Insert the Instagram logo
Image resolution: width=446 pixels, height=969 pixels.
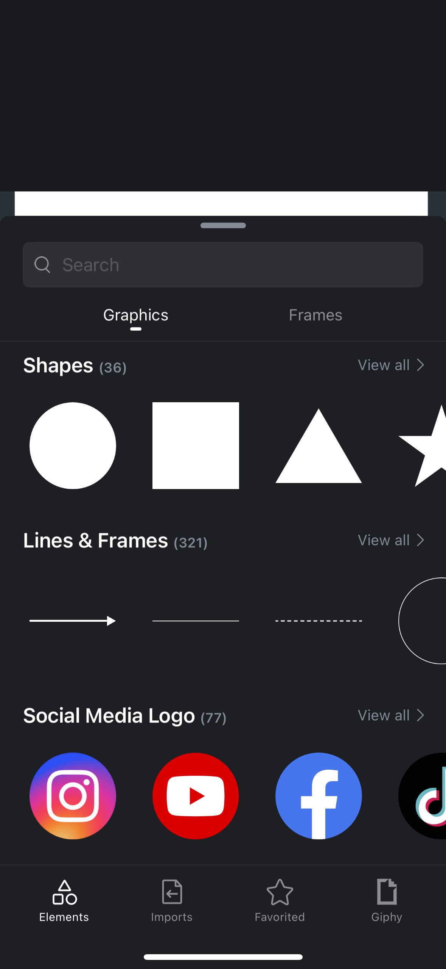pyautogui.click(x=73, y=796)
